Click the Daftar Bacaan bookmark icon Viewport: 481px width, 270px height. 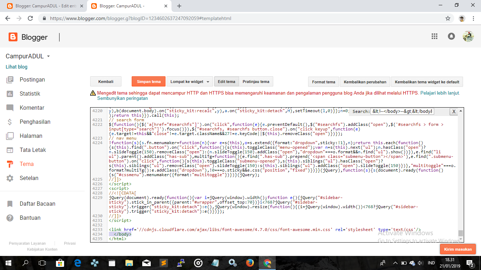pyautogui.click(x=10, y=204)
